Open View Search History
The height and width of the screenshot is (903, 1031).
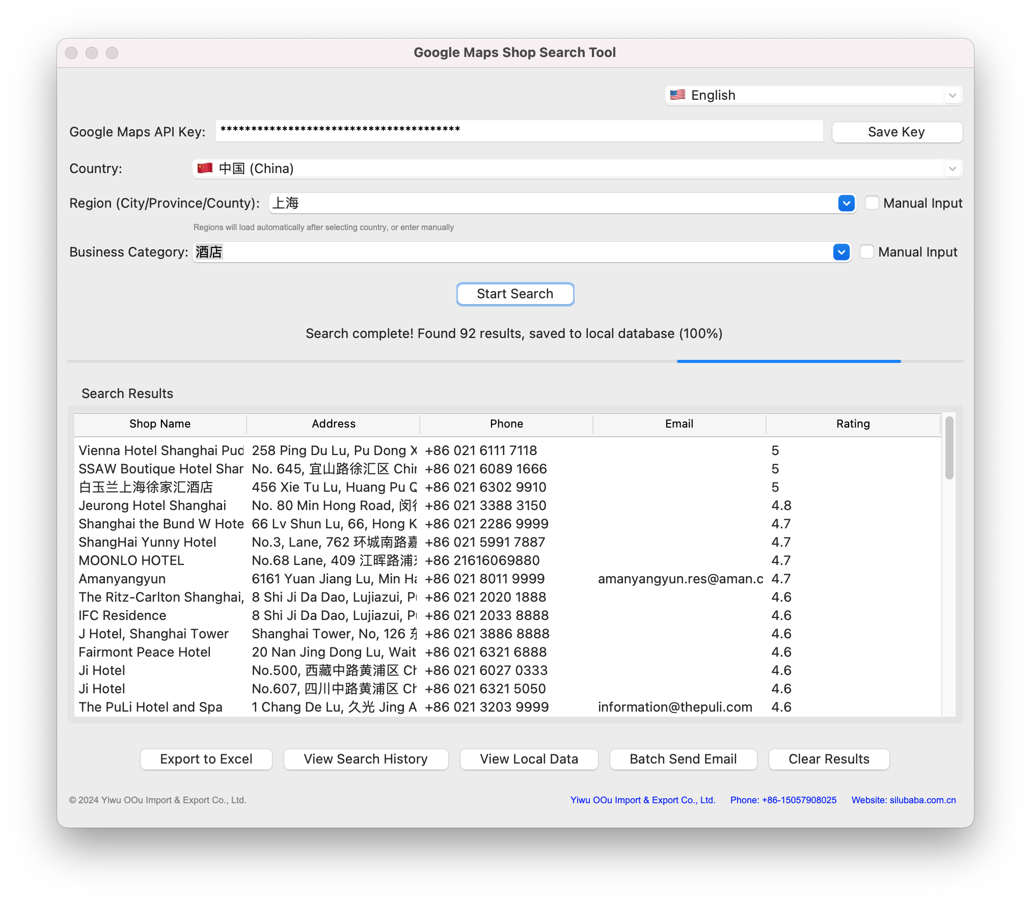tap(366, 759)
